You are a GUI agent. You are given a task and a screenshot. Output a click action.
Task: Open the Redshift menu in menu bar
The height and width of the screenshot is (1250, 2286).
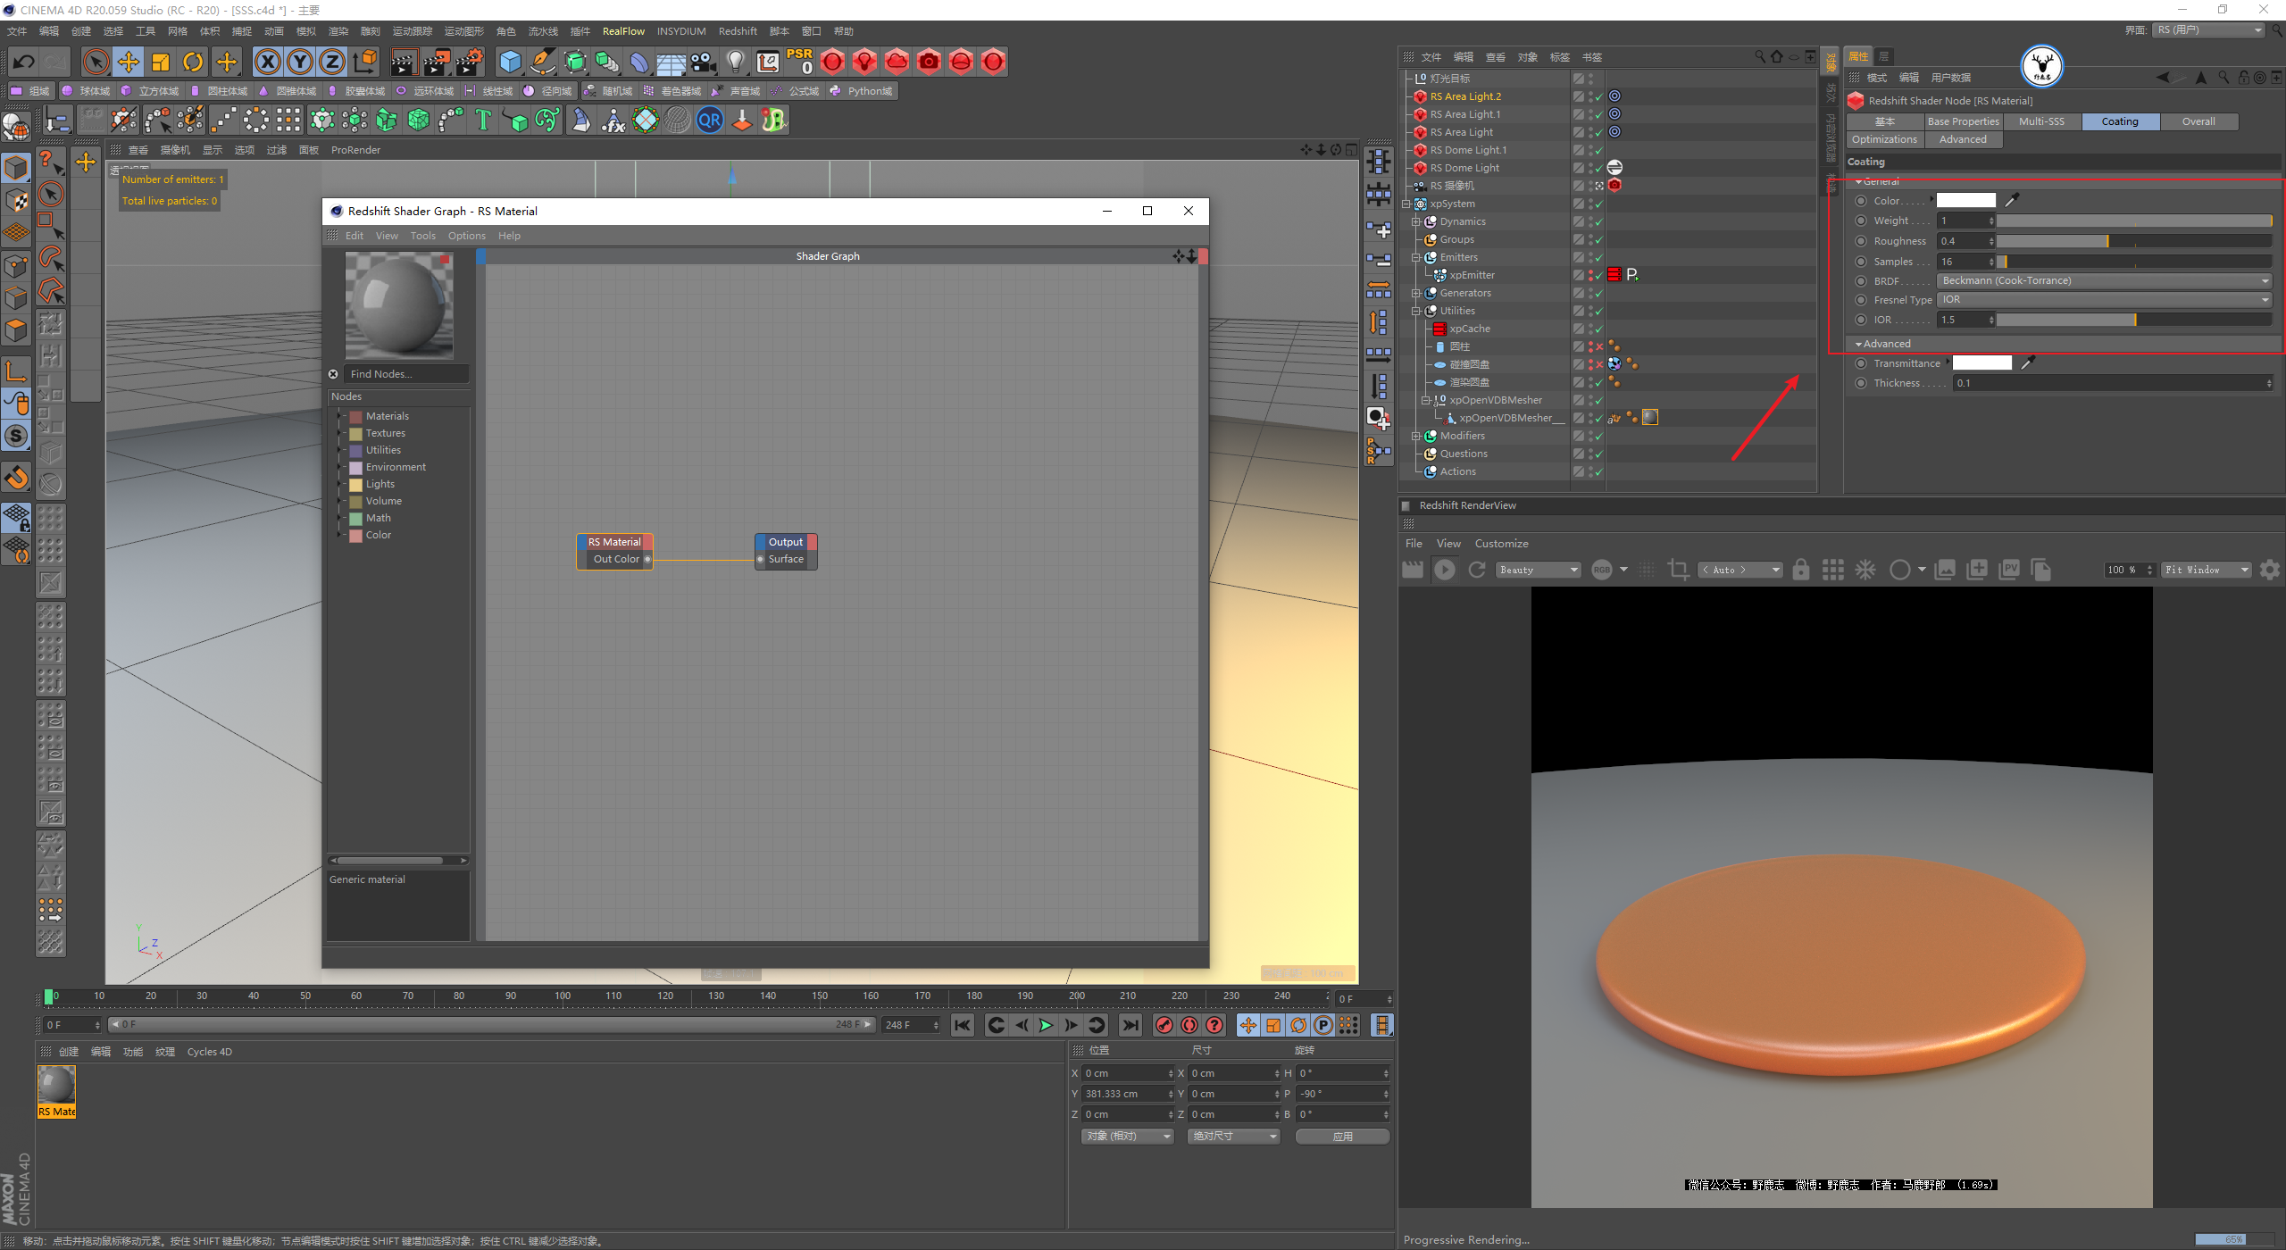click(737, 31)
